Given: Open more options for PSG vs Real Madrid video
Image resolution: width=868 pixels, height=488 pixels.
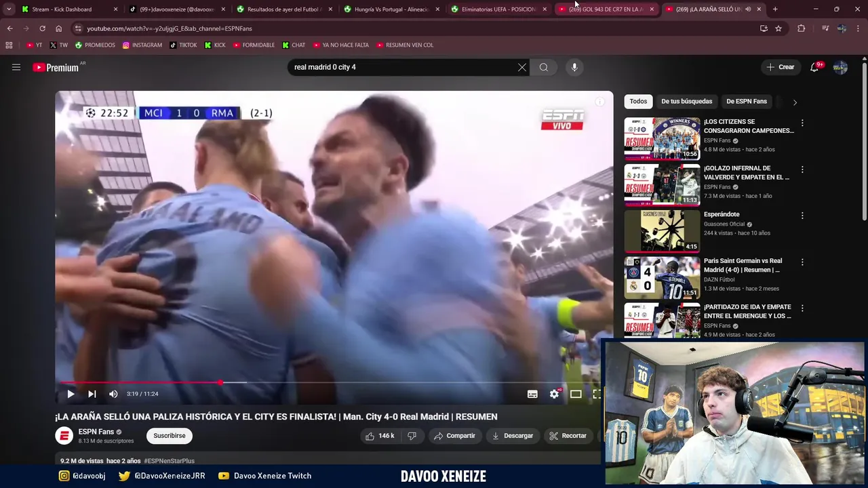Looking at the screenshot, I should point(802,262).
